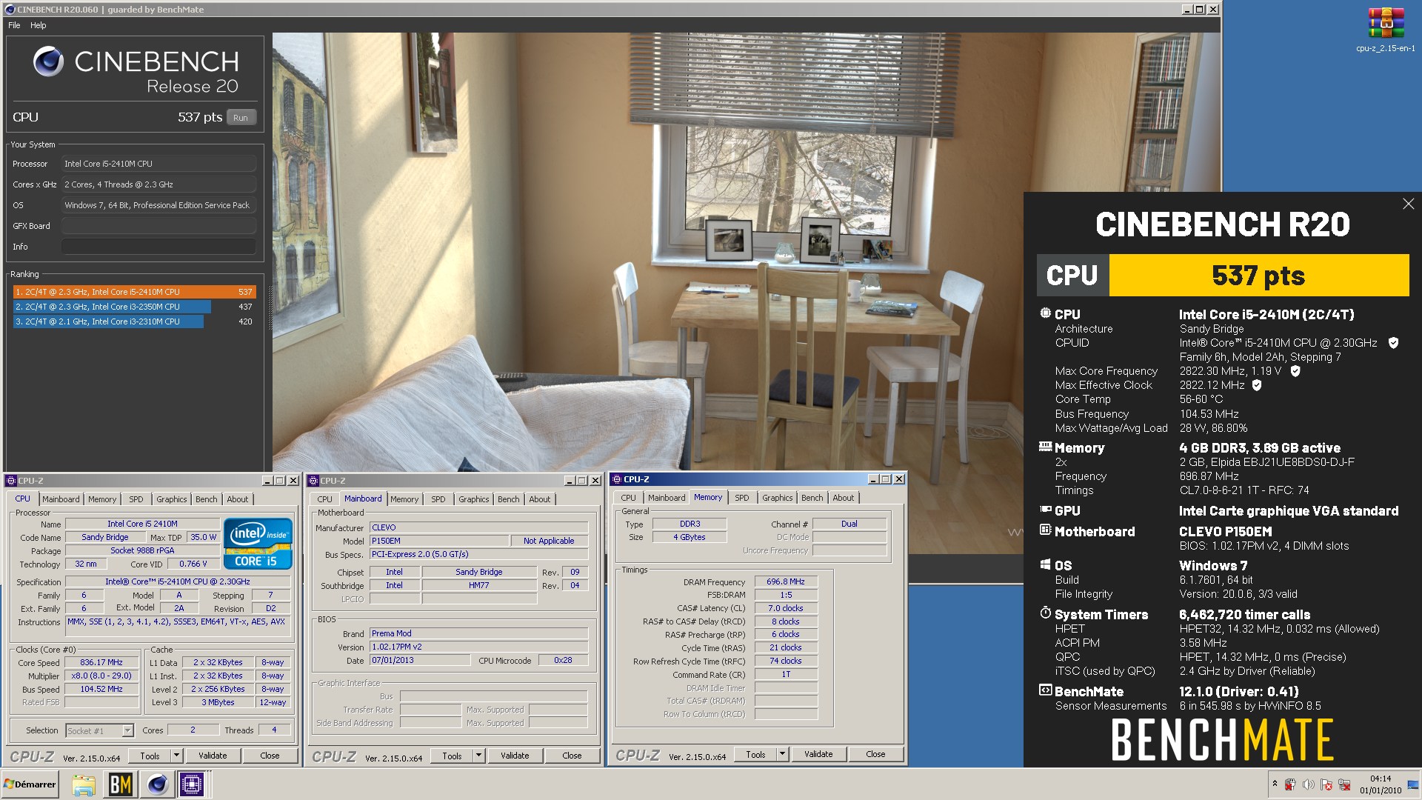Click Validate in right CPU-Z window
1422x800 pixels.
click(x=818, y=754)
